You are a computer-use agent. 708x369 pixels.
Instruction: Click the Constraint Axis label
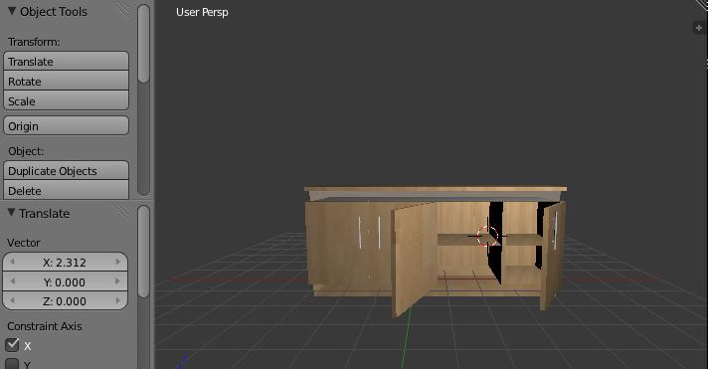click(44, 326)
